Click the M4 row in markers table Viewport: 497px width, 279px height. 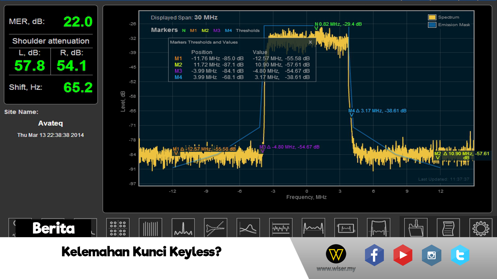pos(242,77)
